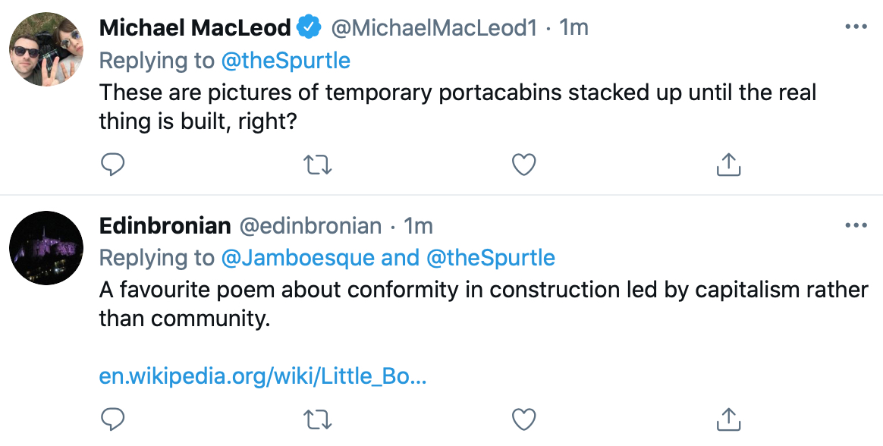Open the en.wikipedia.org Little_Bo link
883x446 pixels.
click(262, 375)
